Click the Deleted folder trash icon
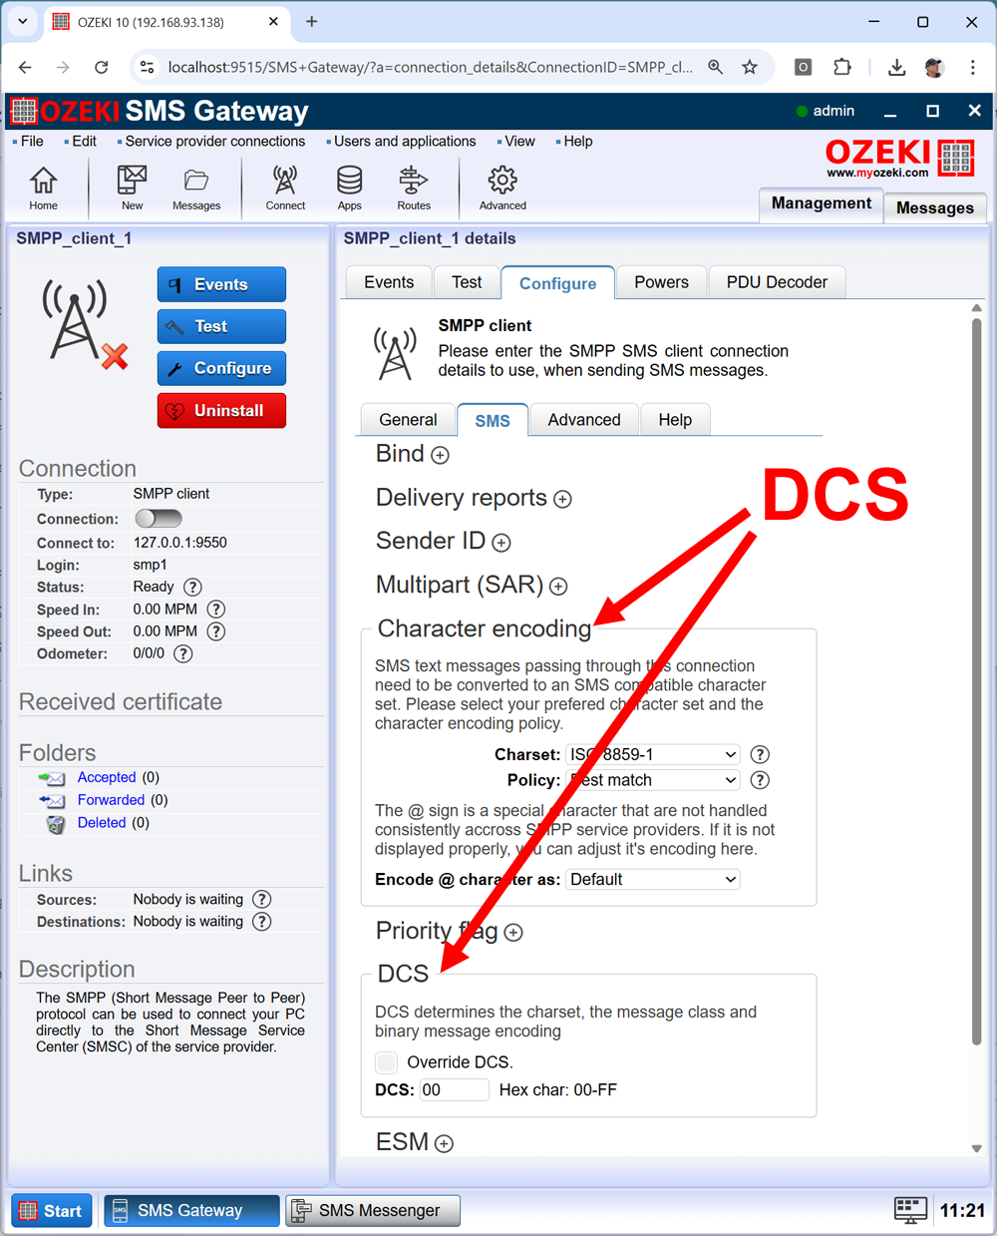 pyautogui.click(x=56, y=824)
